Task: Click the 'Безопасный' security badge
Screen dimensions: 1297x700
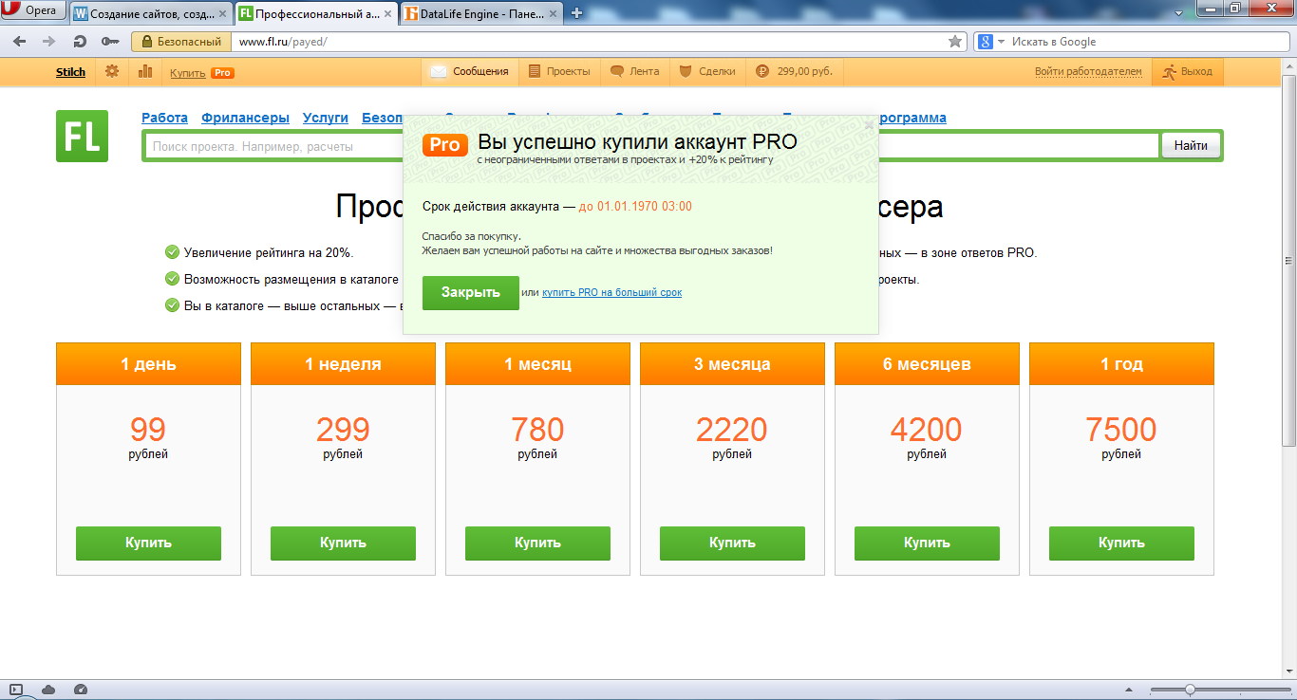Action: (x=181, y=42)
